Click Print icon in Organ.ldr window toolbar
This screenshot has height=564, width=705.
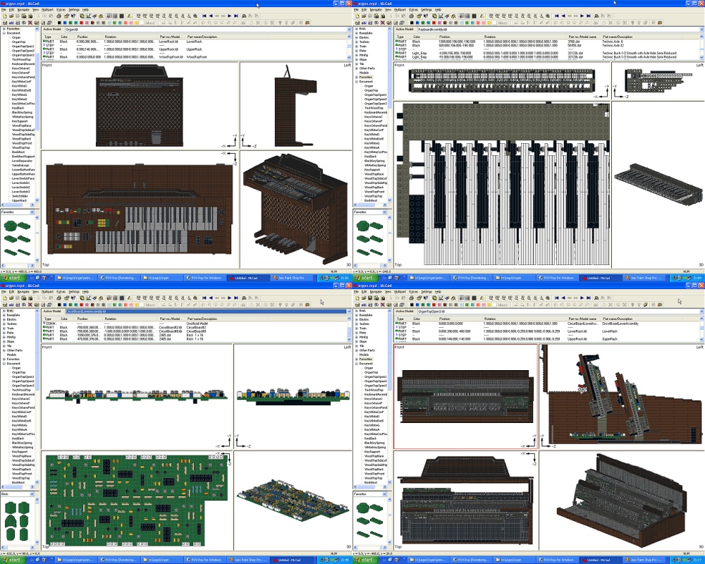tap(59, 16)
